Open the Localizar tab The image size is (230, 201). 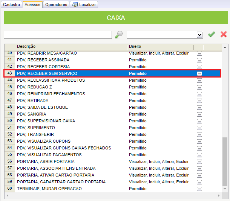(x=84, y=5)
